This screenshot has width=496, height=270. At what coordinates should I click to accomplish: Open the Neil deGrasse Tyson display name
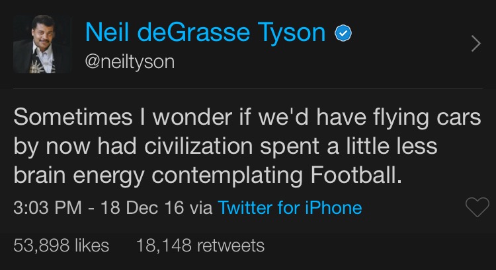[x=205, y=32]
